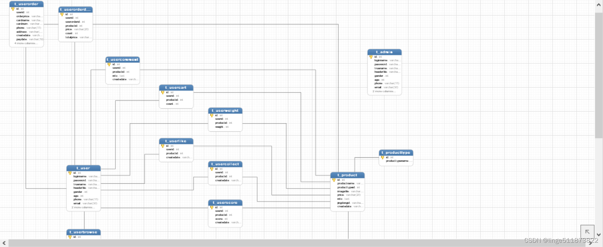Select the t_userweight table header

(x=225, y=110)
